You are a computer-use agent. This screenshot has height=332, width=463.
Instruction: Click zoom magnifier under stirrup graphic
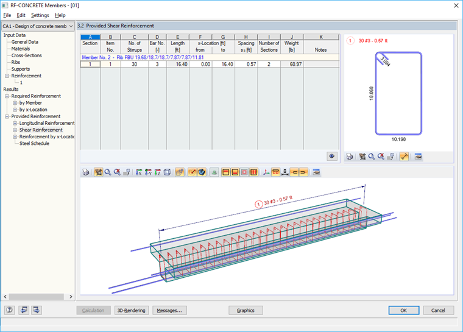pyautogui.click(x=372, y=157)
